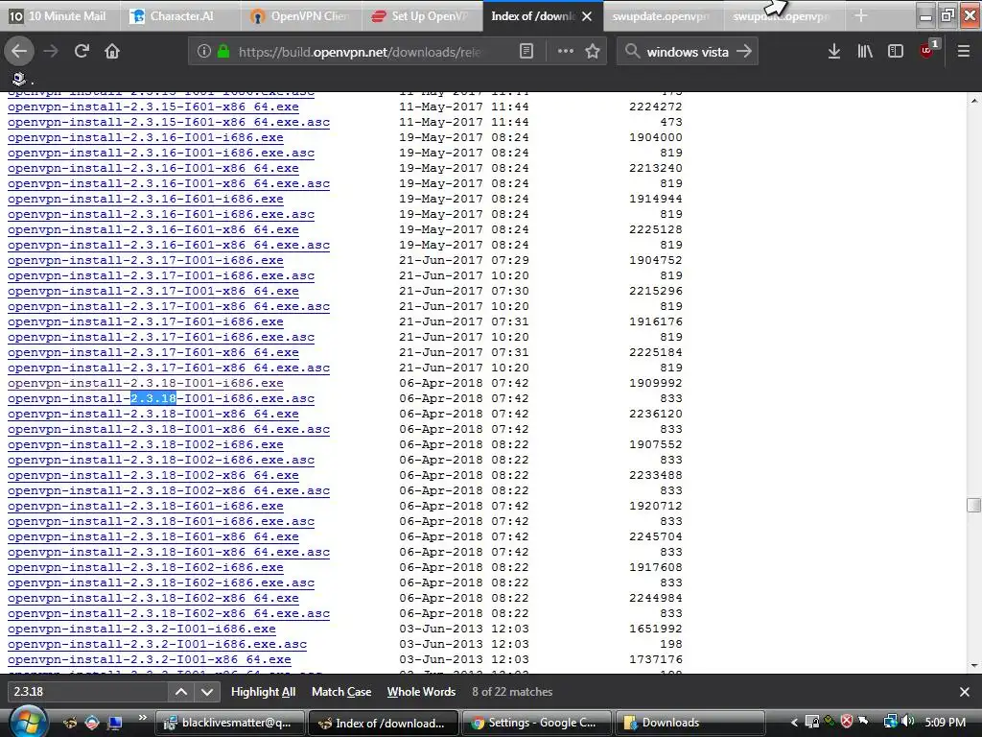Click the green secure padlock icon
982x737 pixels.
[222, 52]
